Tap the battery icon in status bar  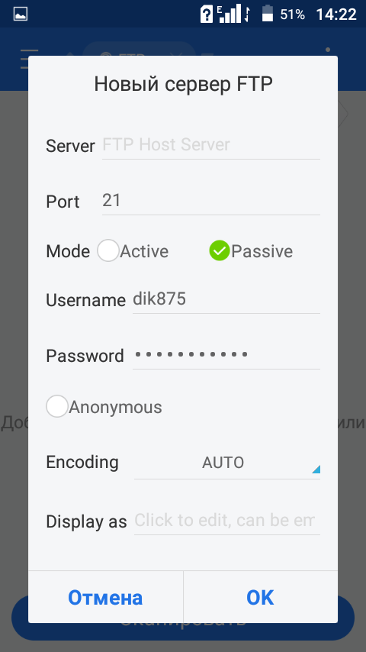click(268, 14)
